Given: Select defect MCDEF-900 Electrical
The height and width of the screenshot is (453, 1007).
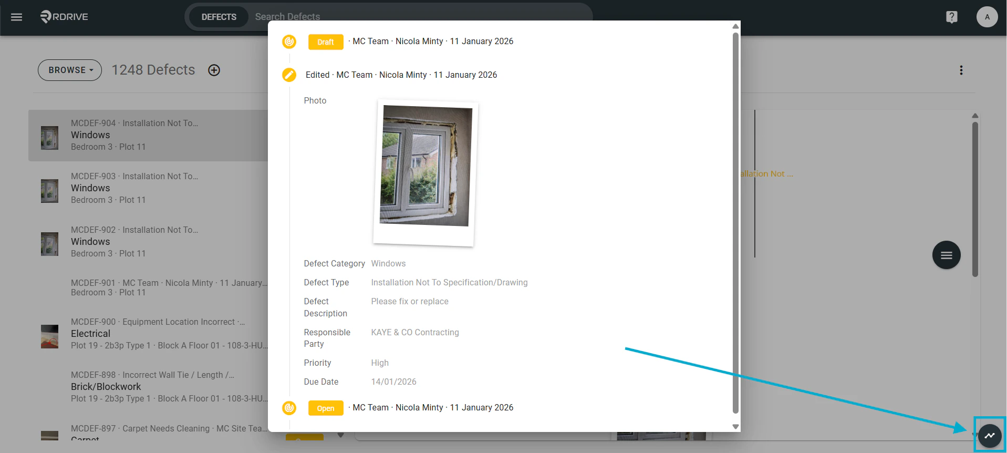Looking at the screenshot, I should click(148, 334).
